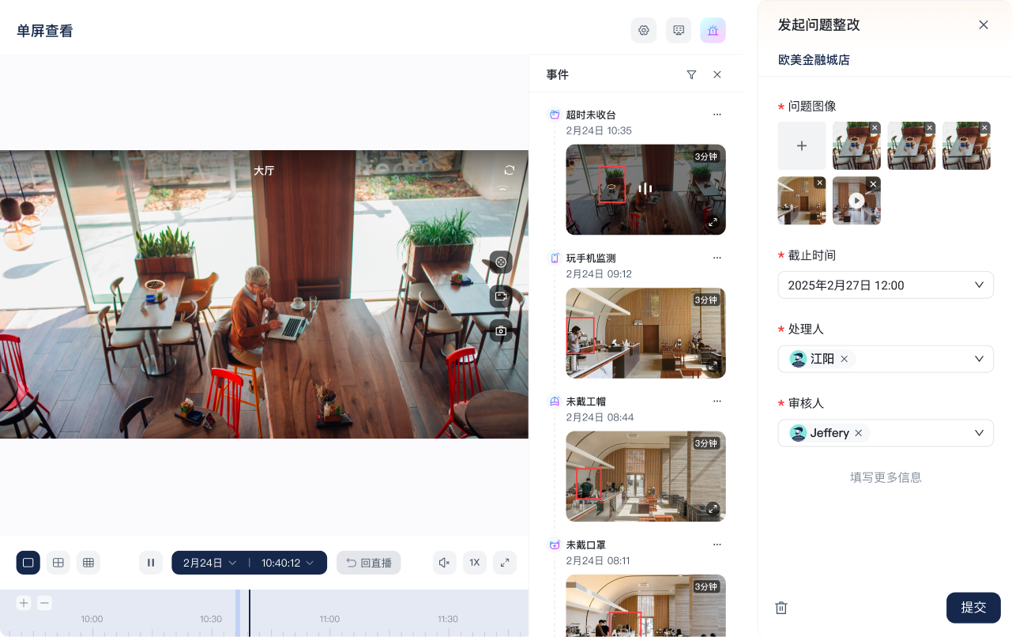Switch to single-screen layout
The width and height of the screenshot is (1012, 637).
[28, 563]
